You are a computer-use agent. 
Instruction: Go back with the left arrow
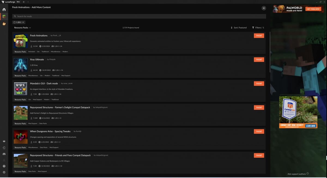pos(24,2)
